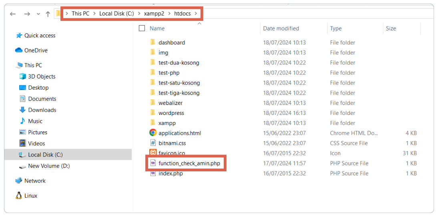The height and width of the screenshot is (217, 438).
Task: Open Videos in sidebar
Action: pos(36,143)
